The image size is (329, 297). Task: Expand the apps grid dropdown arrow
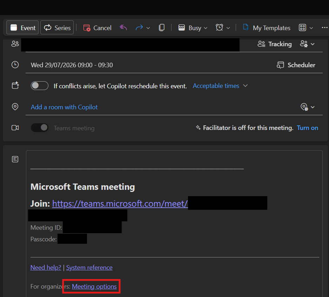(x=311, y=28)
